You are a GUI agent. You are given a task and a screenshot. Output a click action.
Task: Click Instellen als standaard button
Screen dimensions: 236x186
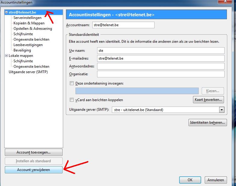(x=34, y=161)
